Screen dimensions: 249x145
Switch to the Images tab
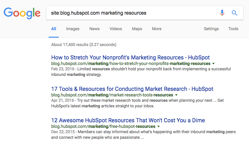pyautogui.click(x=73, y=29)
